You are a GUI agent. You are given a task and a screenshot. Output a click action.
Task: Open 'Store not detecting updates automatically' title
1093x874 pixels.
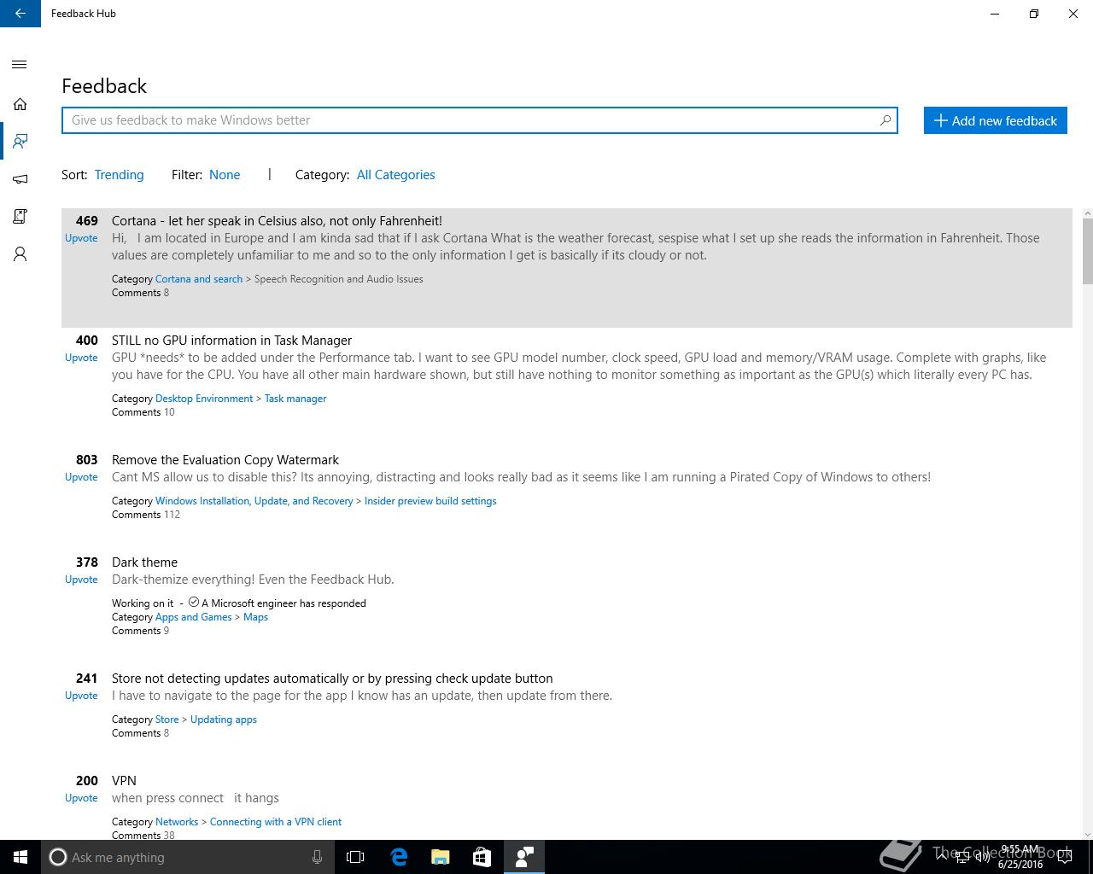pos(332,679)
